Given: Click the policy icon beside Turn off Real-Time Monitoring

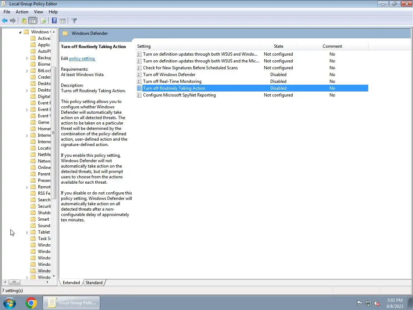Looking at the screenshot, I should (x=139, y=81).
